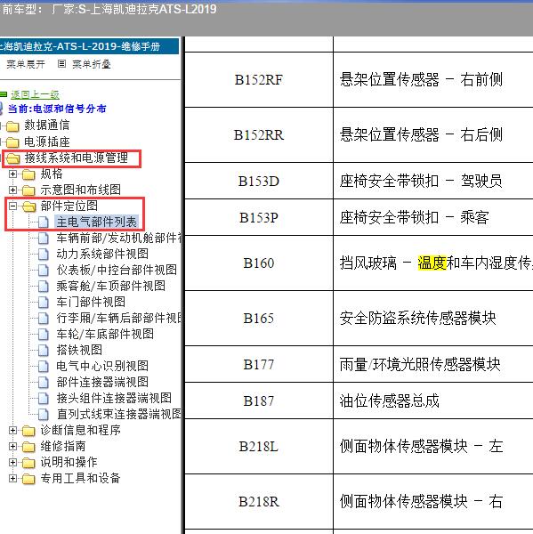
Task: Click table cell B160
Action: [259, 263]
